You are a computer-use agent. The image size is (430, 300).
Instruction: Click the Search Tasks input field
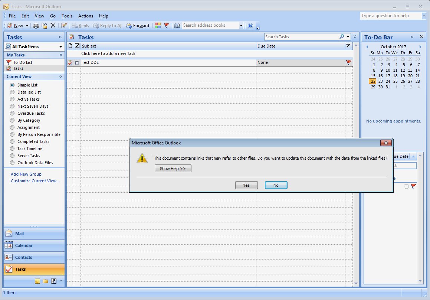301,37
